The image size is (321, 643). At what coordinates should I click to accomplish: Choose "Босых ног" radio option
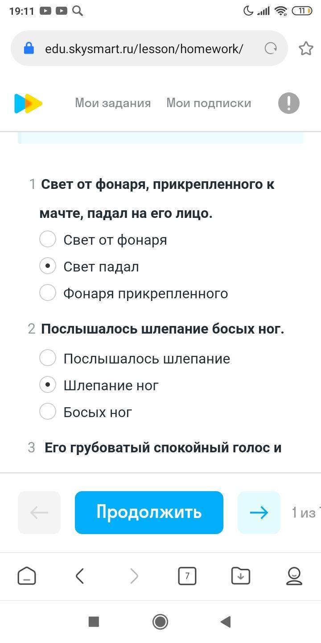pos(48,411)
